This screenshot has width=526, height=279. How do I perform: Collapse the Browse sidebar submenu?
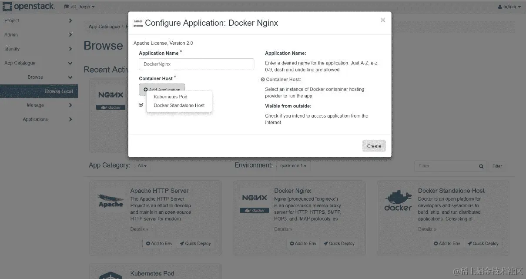tap(39, 77)
